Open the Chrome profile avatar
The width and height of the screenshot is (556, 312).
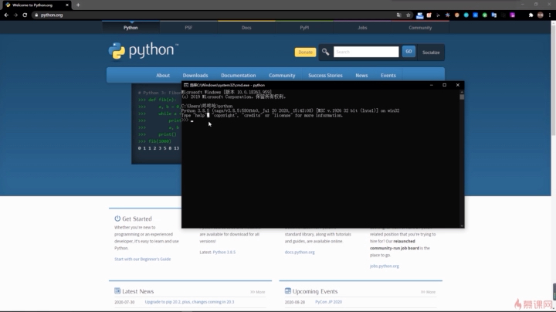point(541,15)
